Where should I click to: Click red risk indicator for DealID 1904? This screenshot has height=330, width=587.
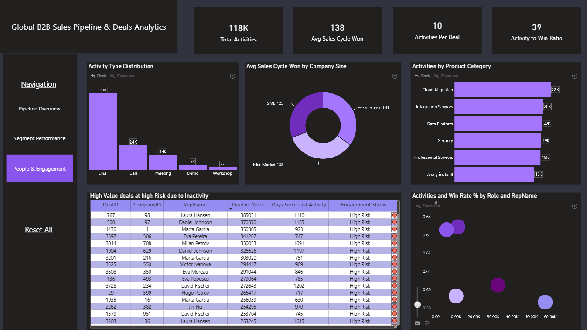coord(395,251)
